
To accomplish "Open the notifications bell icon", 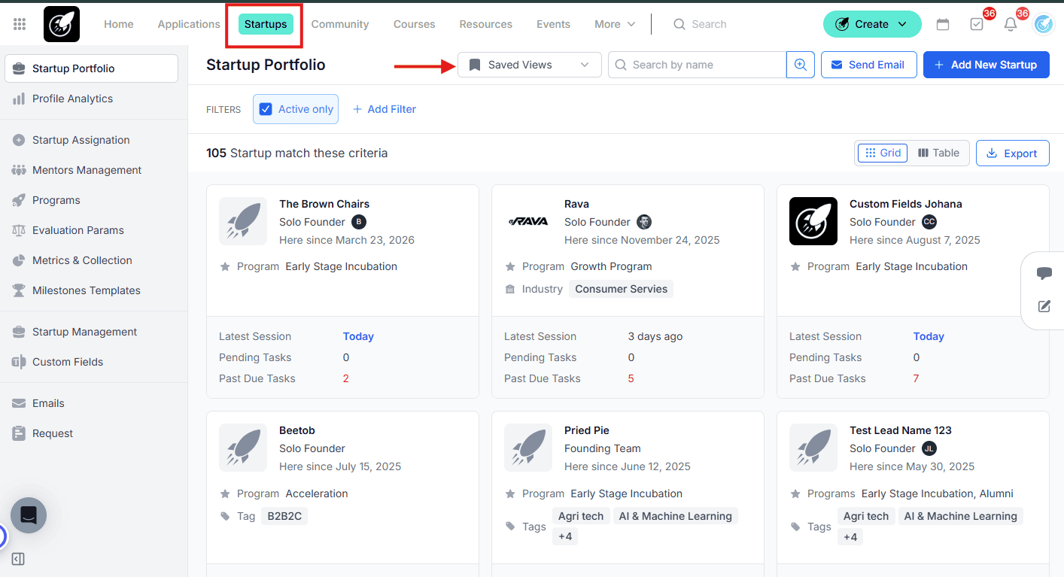I will [1011, 24].
